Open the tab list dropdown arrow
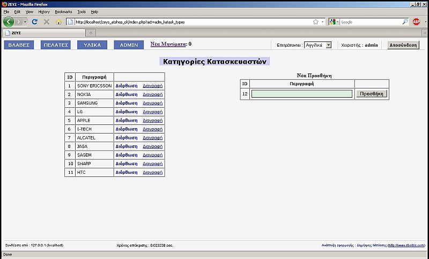429x259 pixels. click(x=425, y=33)
